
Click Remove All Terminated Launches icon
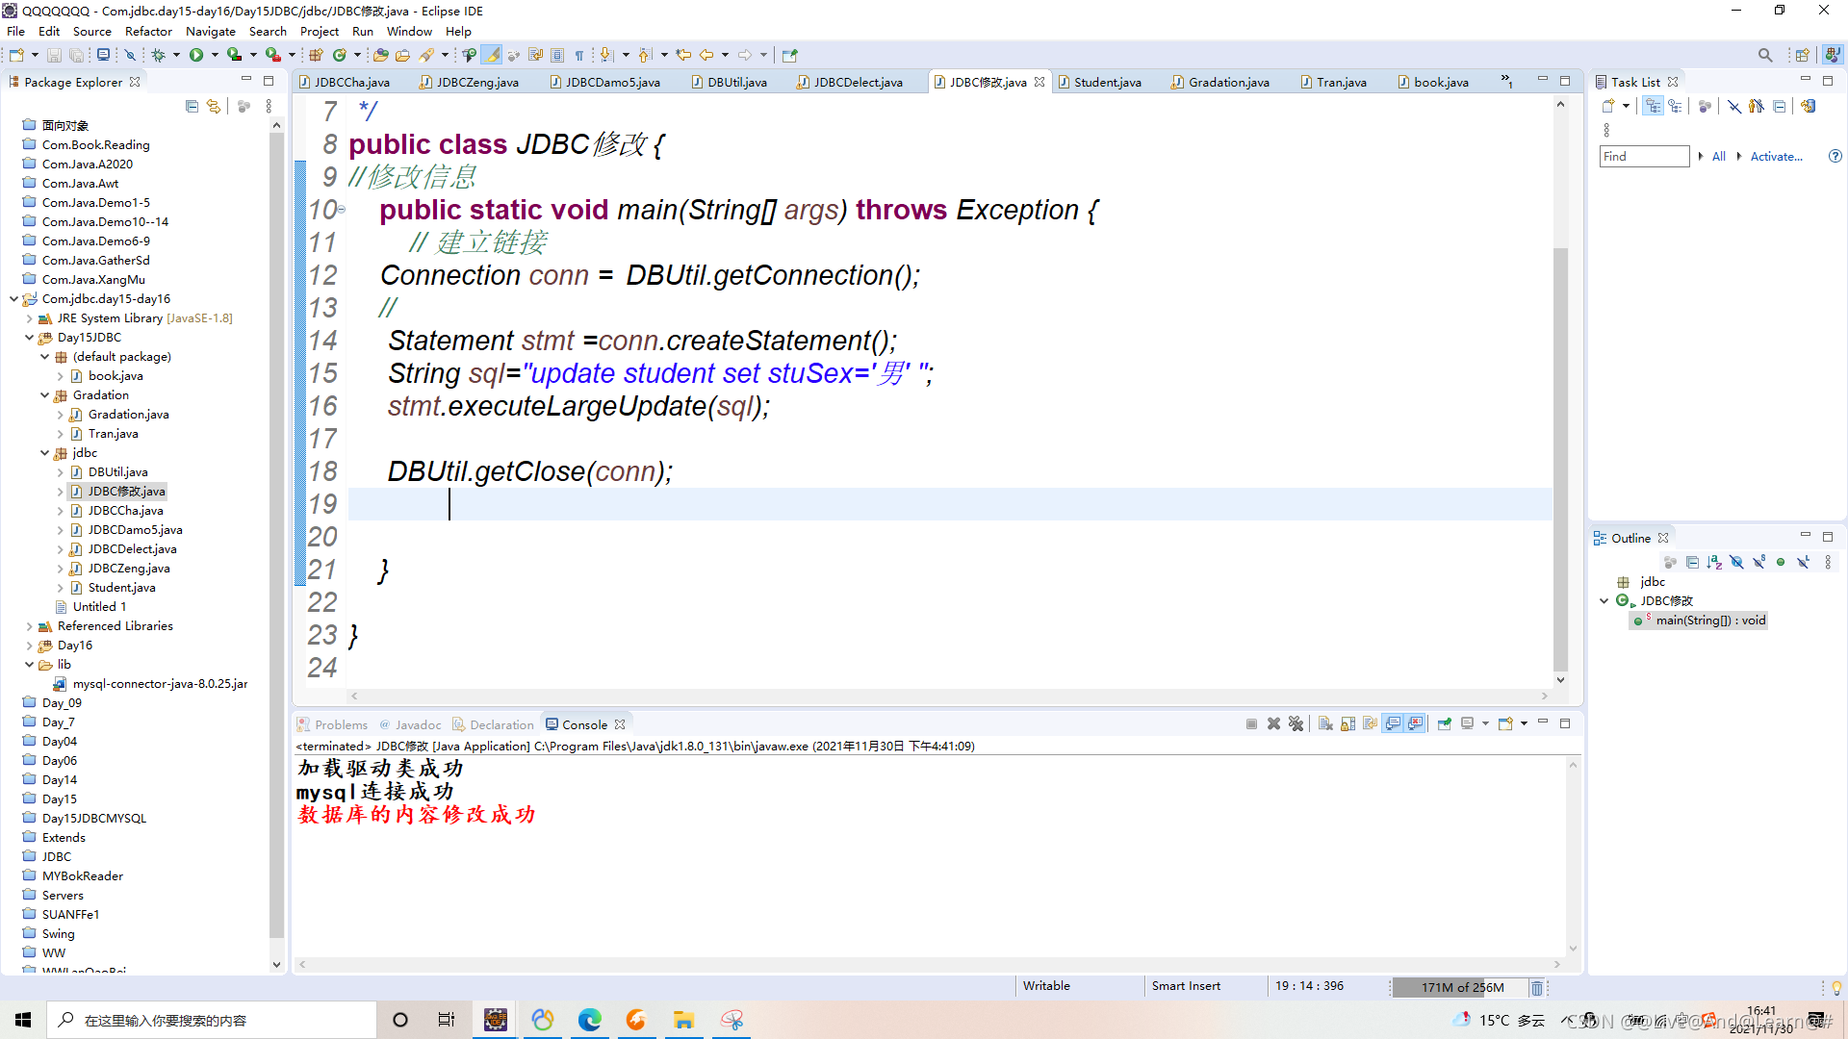point(1296,724)
